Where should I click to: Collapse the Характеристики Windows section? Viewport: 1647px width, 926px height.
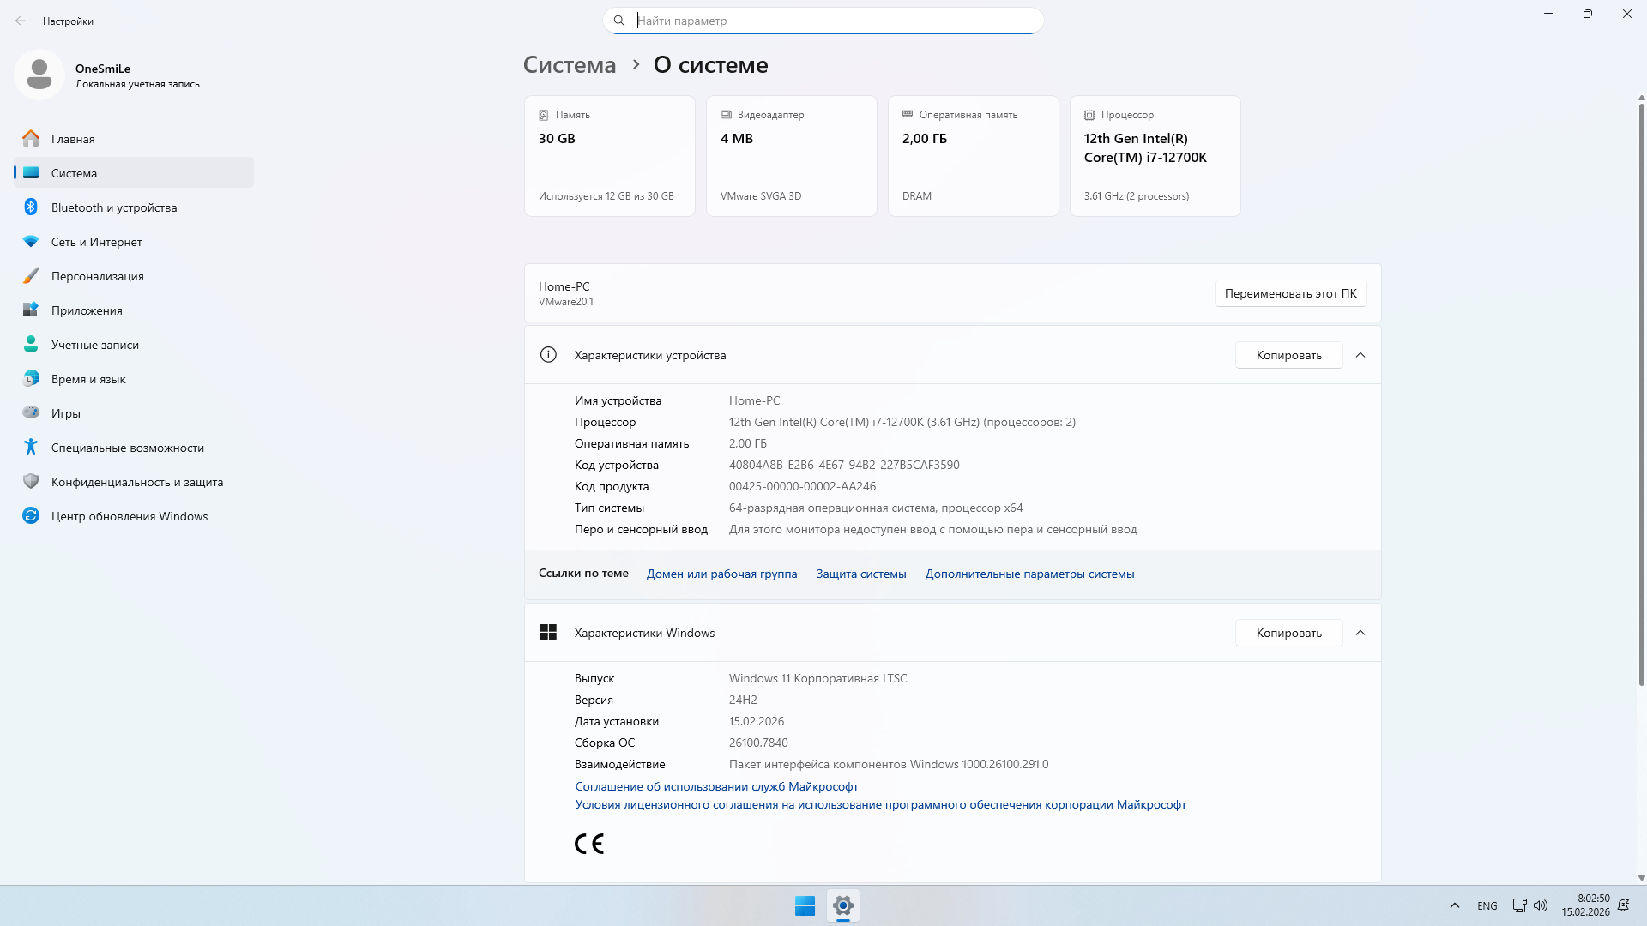point(1360,633)
